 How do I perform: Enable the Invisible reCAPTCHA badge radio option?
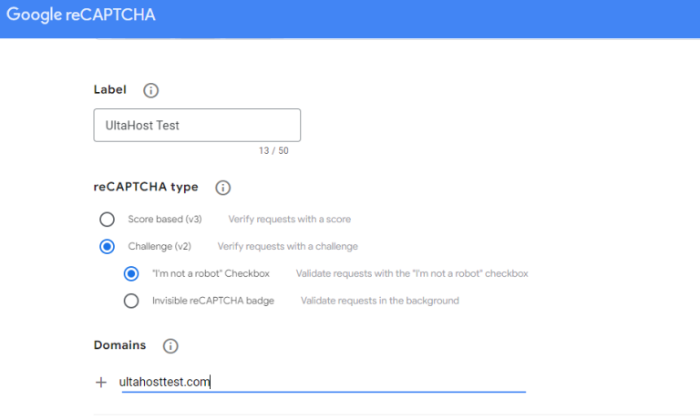coord(131,301)
